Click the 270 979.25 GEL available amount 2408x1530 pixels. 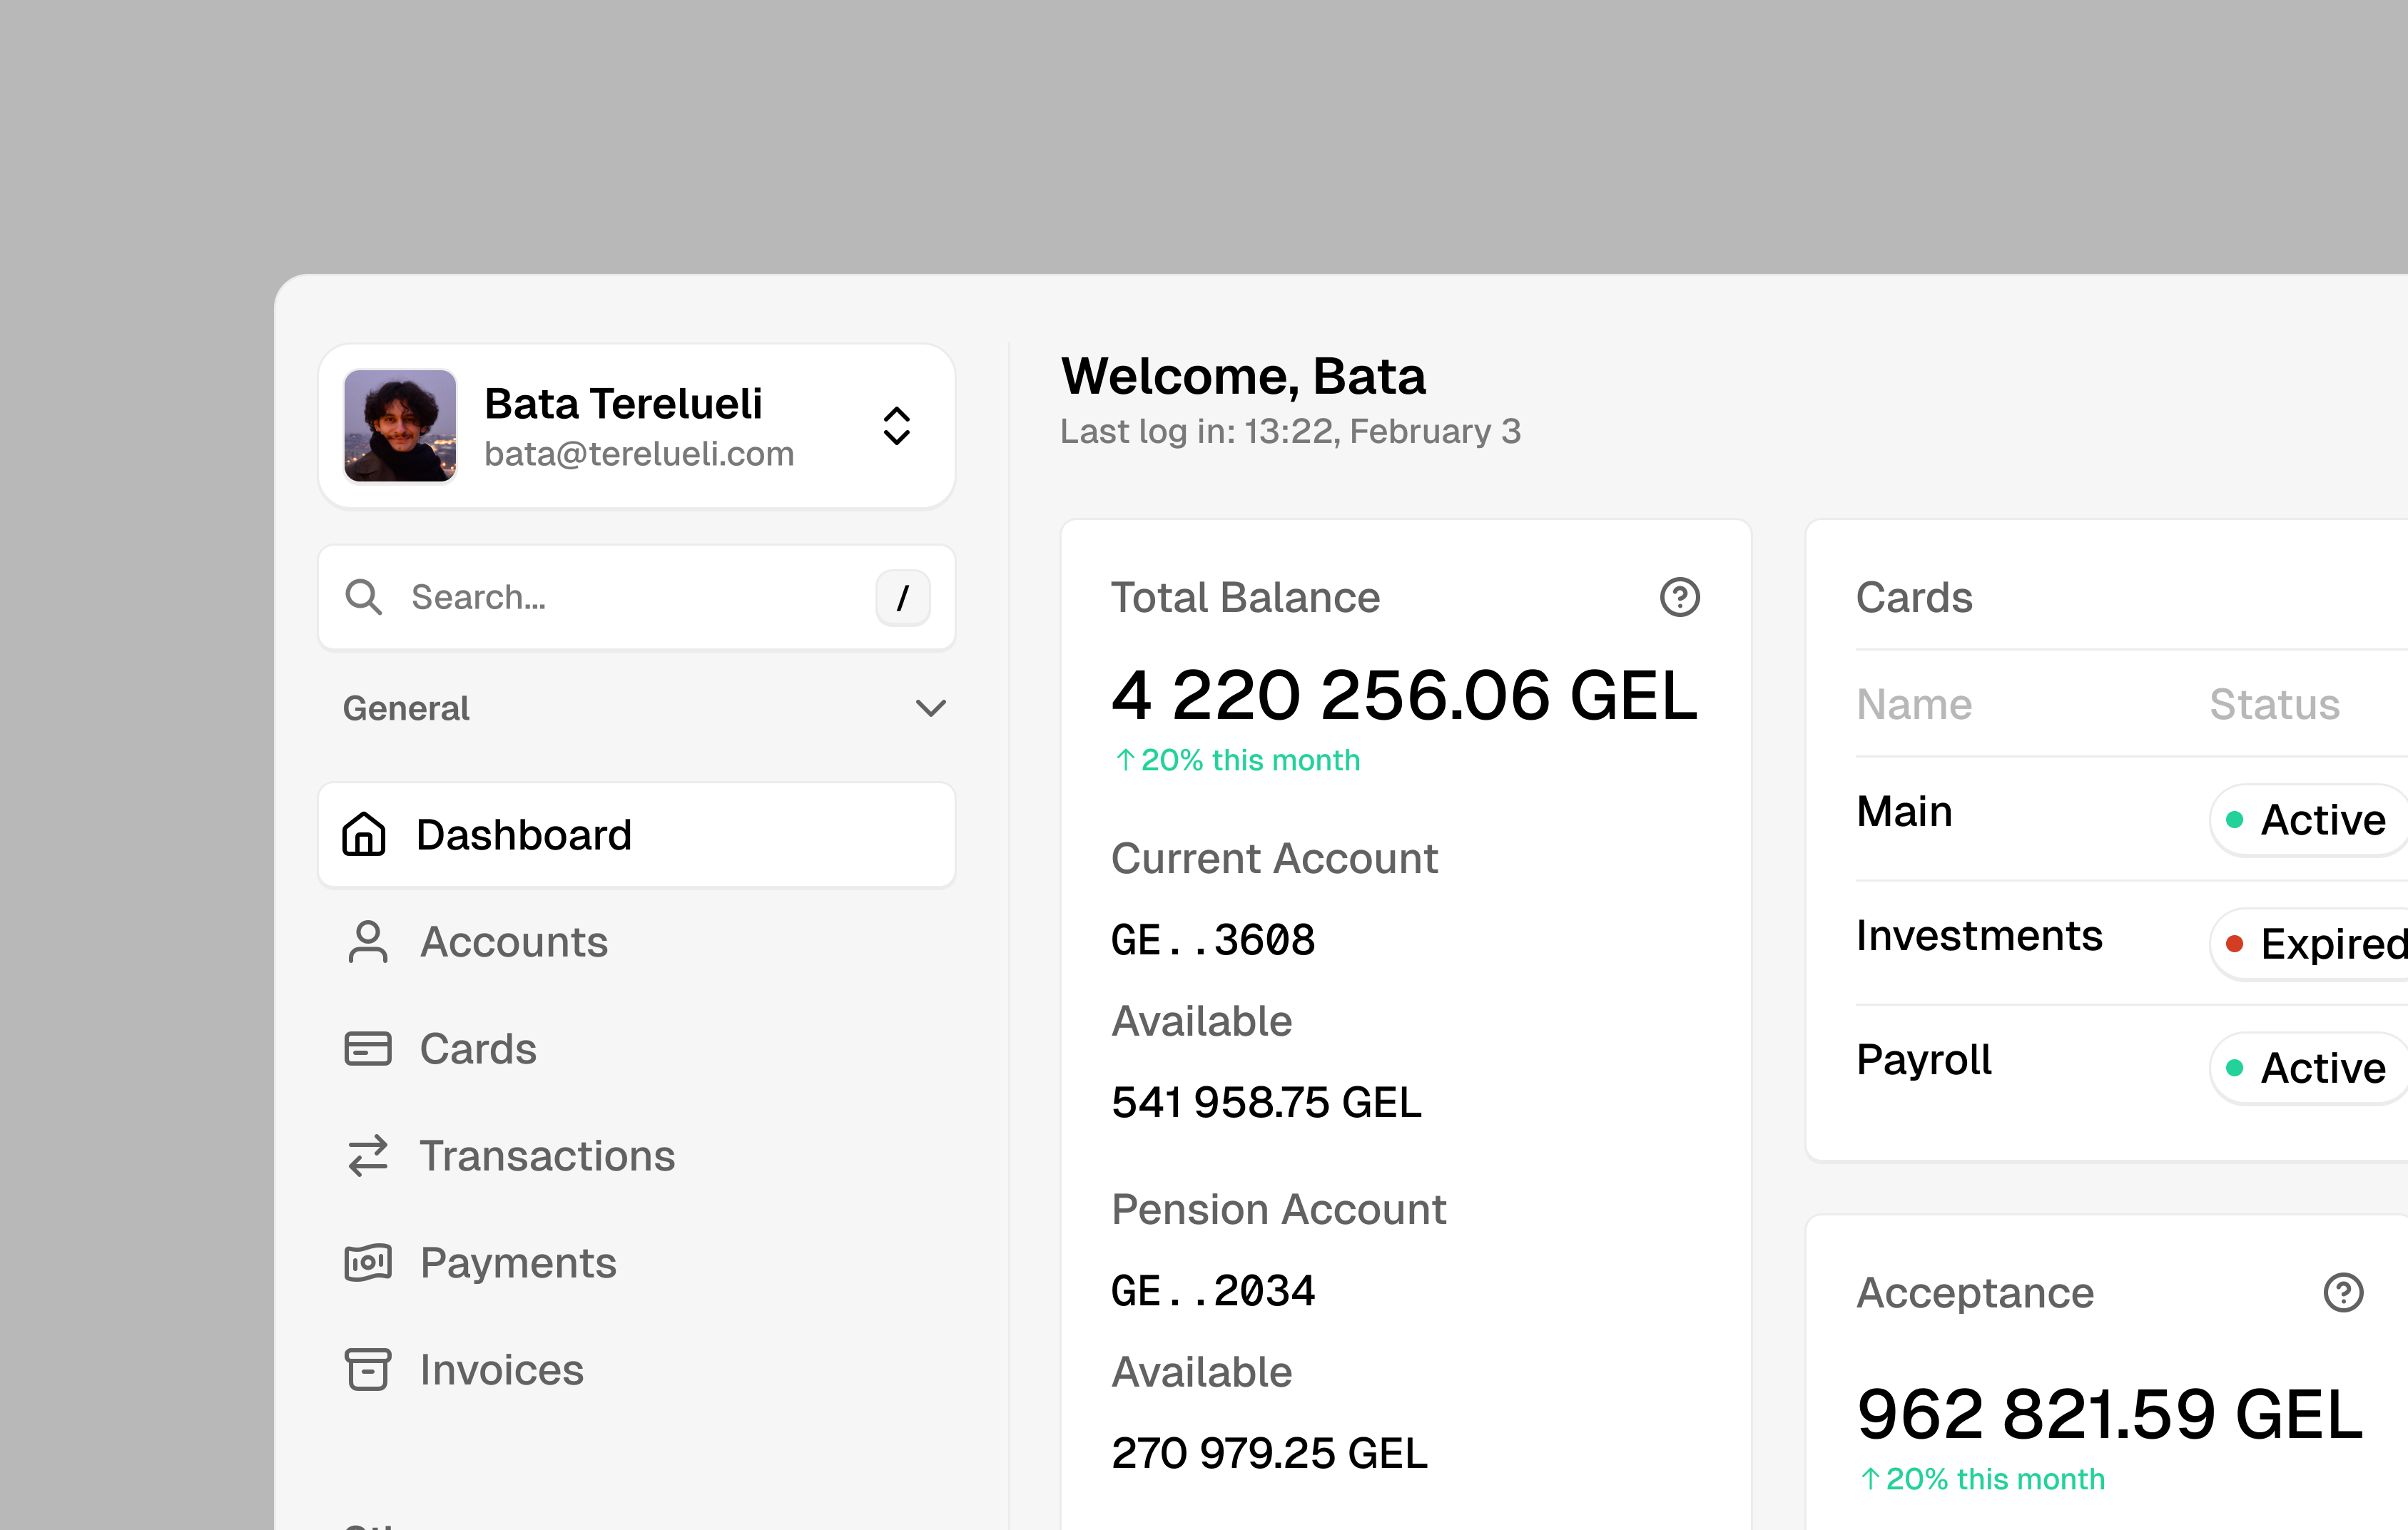pos(1269,1453)
